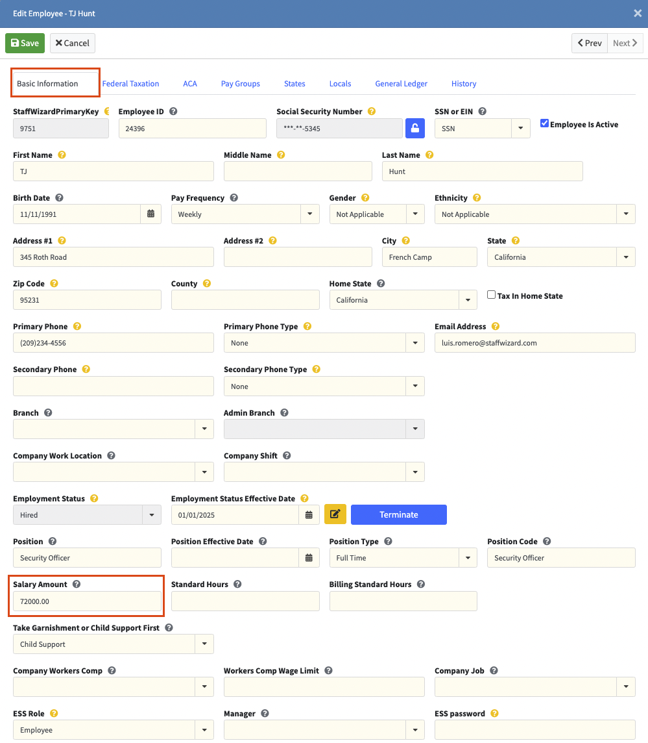Viewport: 648px width, 743px height.
Task: Click help icon beside Salary Amount
Action: 77,585
